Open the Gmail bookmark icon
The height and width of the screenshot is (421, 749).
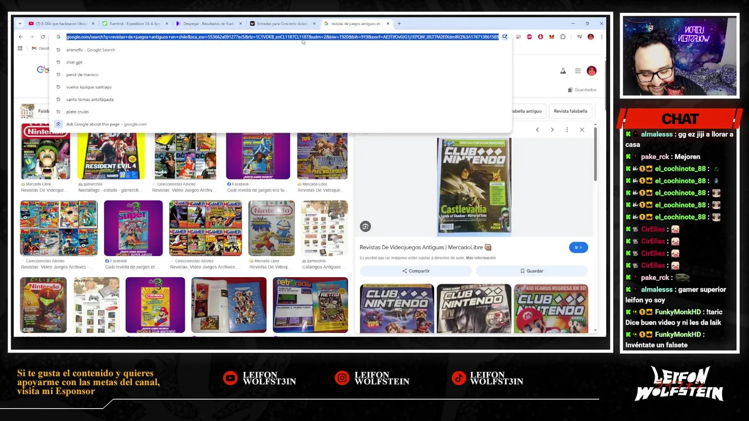point(34,49)
